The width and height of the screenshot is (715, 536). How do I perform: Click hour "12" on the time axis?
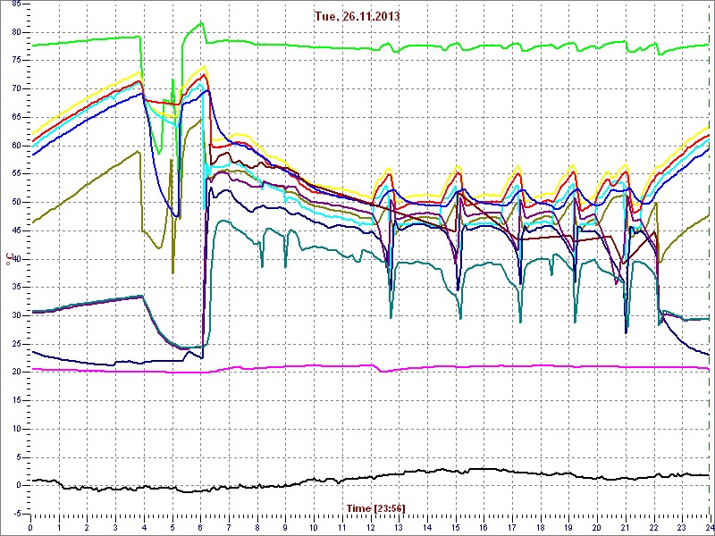[x=370, y=527]
